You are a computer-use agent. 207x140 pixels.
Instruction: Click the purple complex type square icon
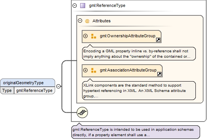(83, 5)
